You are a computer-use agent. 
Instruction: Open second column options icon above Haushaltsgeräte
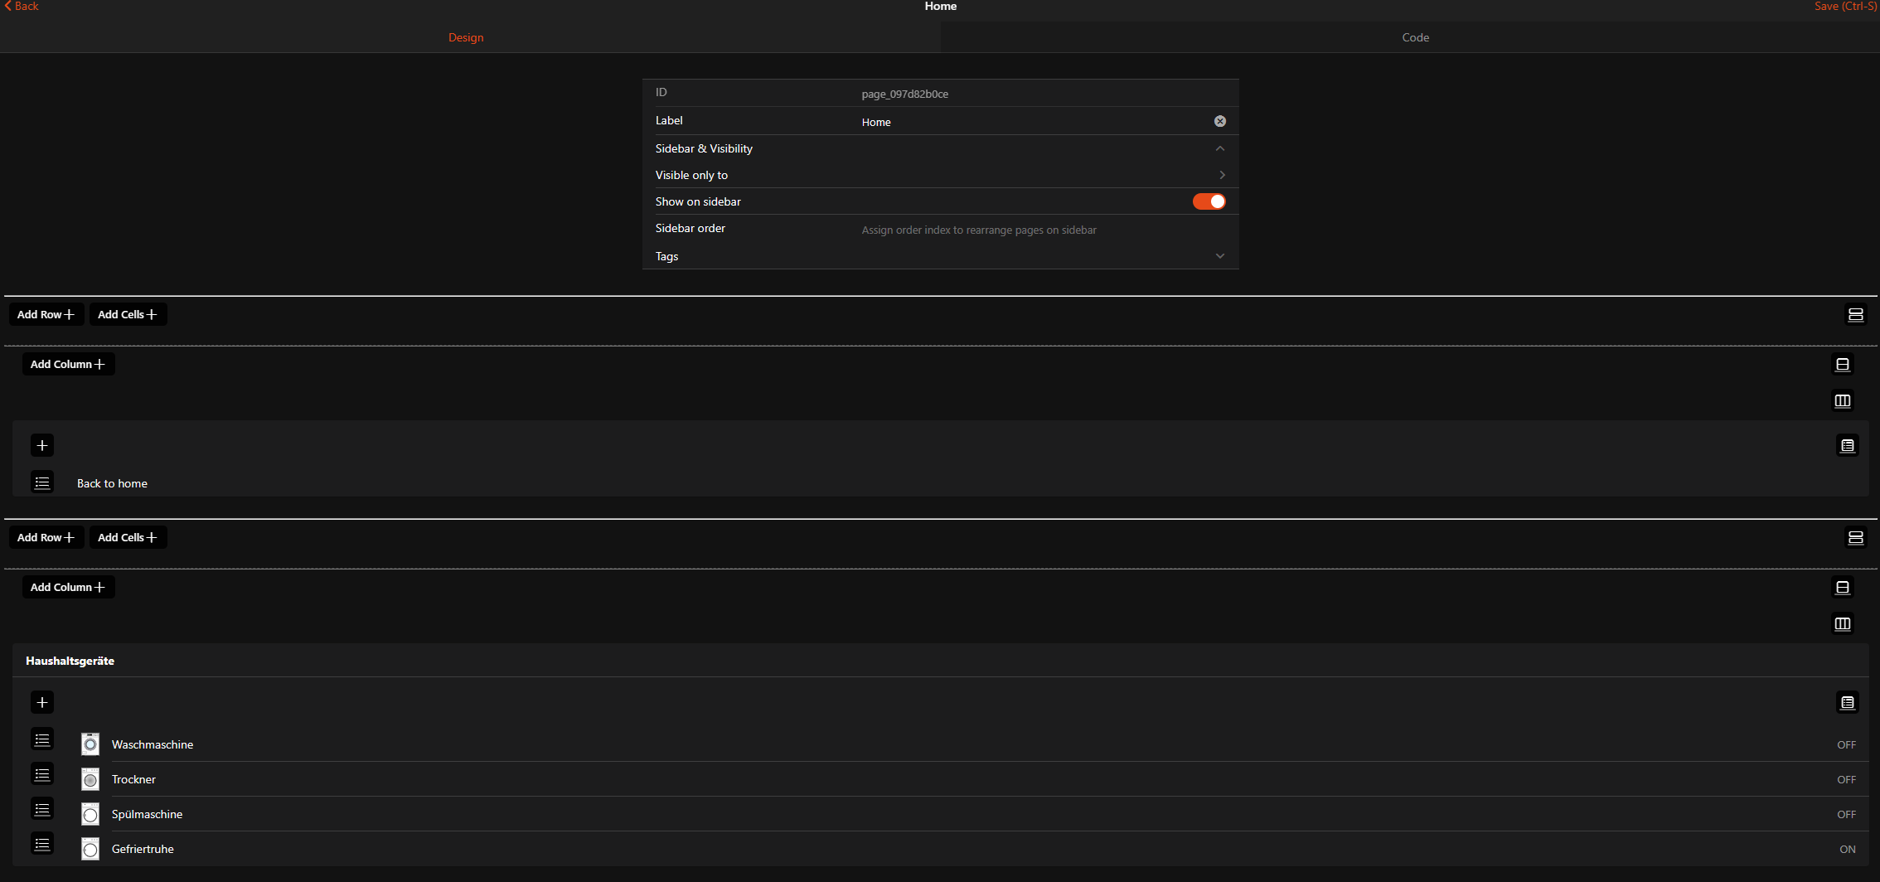1843,624
